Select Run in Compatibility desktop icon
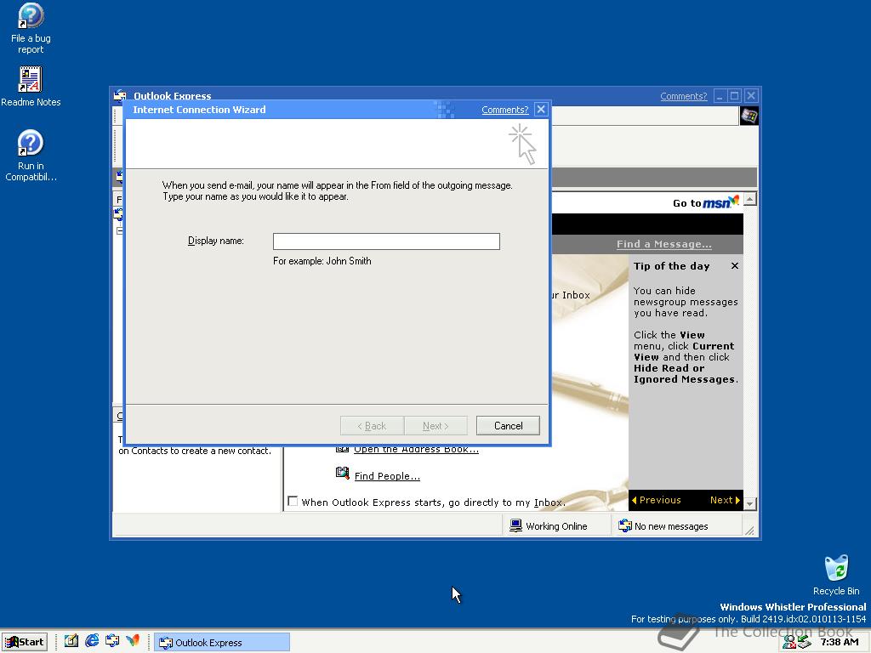Screen dimensions: 871x653 31,156
